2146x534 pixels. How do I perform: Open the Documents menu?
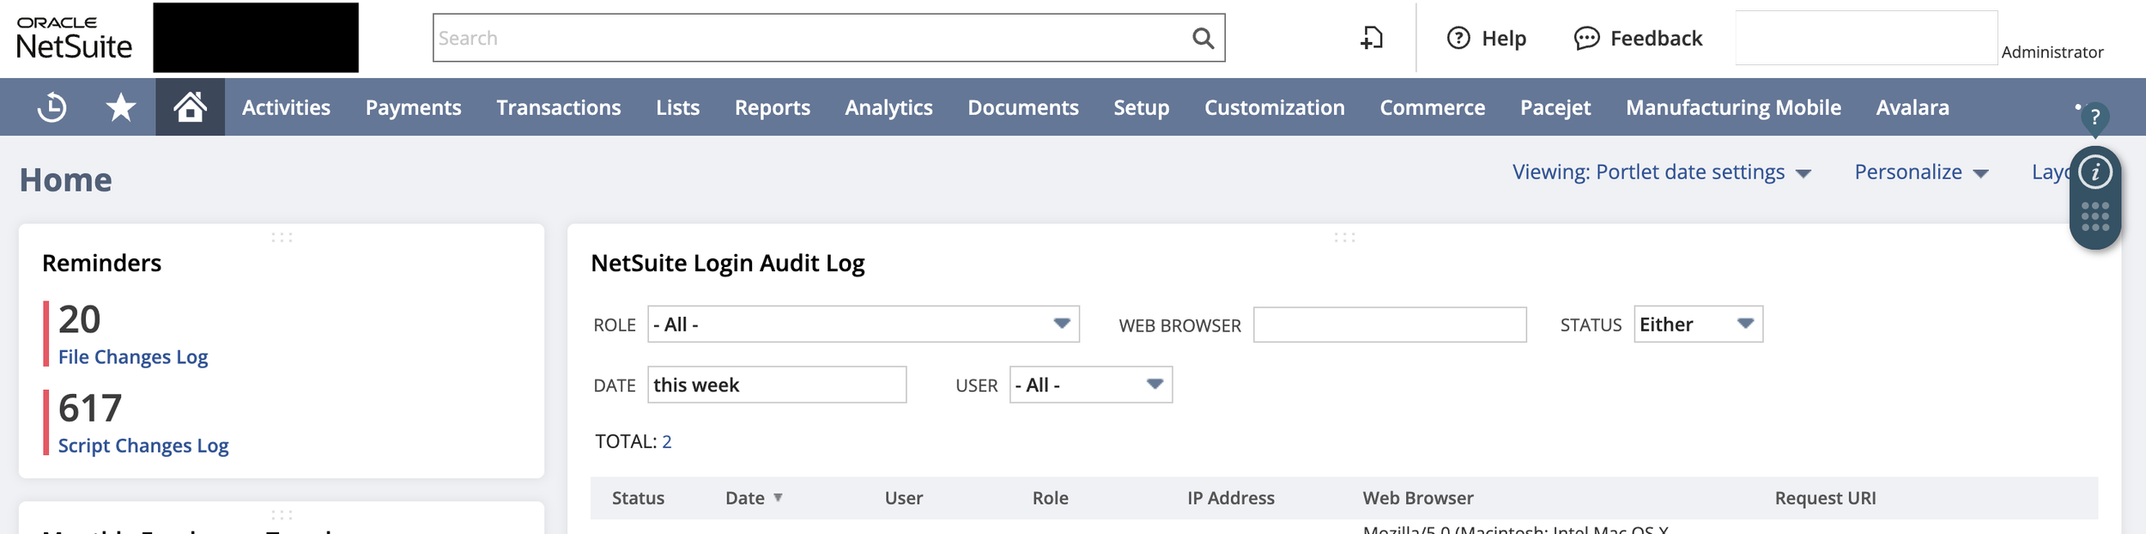[1022, 107]
